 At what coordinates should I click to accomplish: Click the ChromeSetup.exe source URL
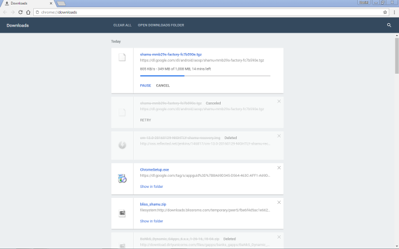tap(205, 175)
